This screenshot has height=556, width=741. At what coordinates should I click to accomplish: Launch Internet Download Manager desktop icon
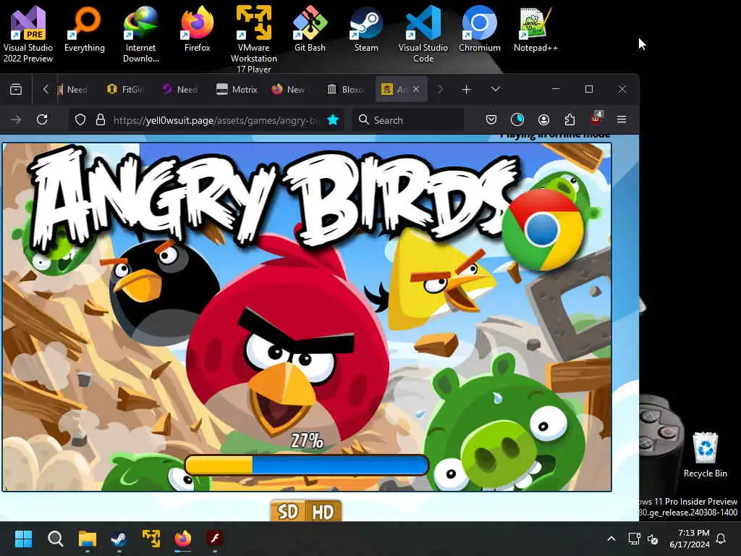pyautogui.click(x=141, y=35)
